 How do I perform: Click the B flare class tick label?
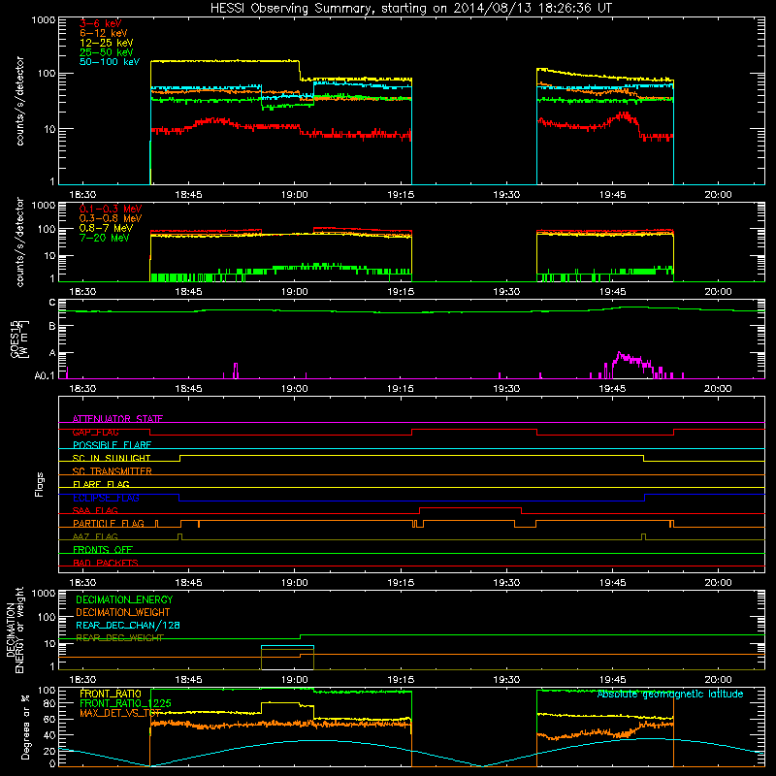tap(52, 327)
